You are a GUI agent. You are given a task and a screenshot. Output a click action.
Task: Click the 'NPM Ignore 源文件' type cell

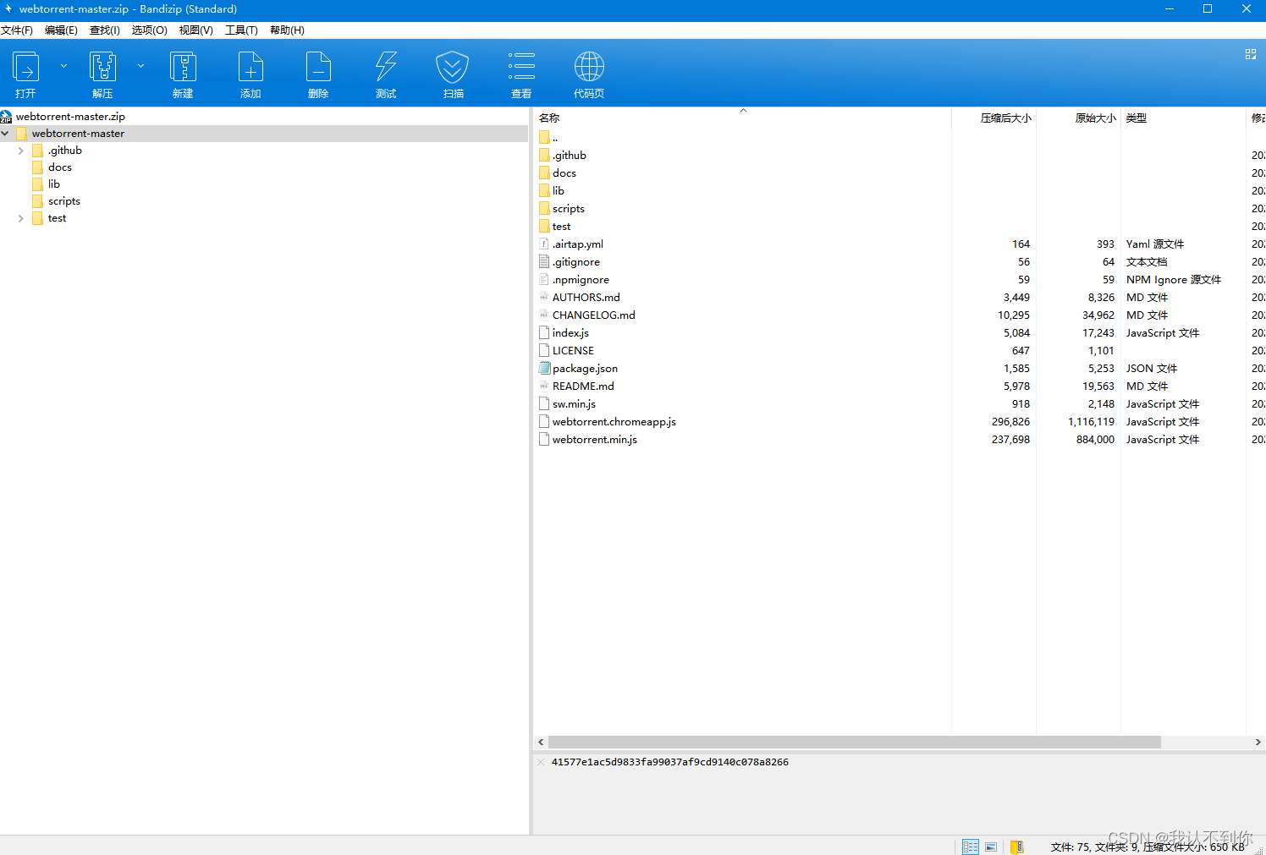(1174, 280)
